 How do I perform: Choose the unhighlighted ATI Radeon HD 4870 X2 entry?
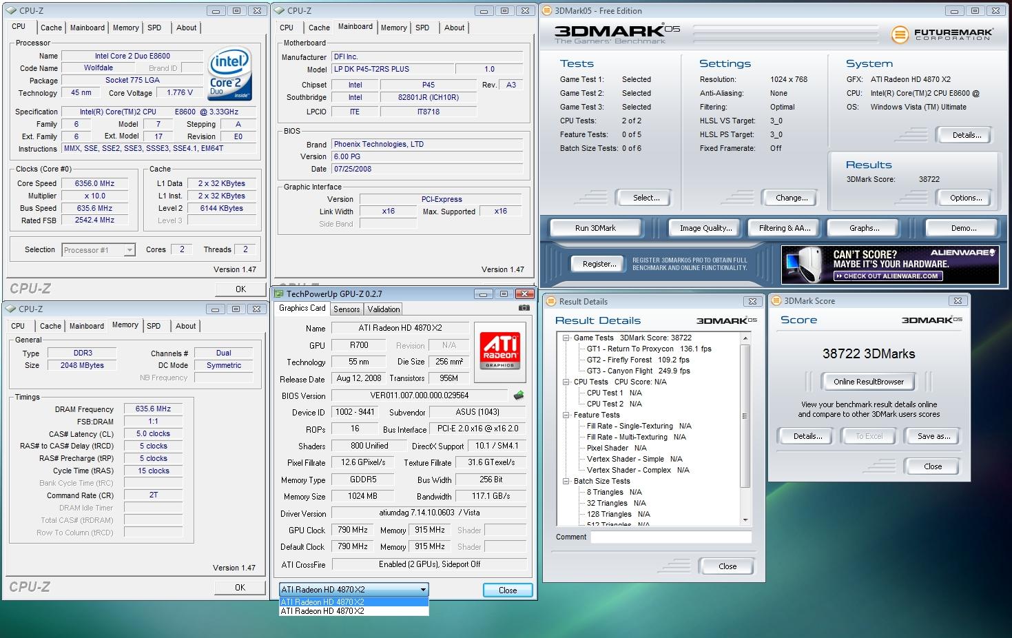coord(354,611)
